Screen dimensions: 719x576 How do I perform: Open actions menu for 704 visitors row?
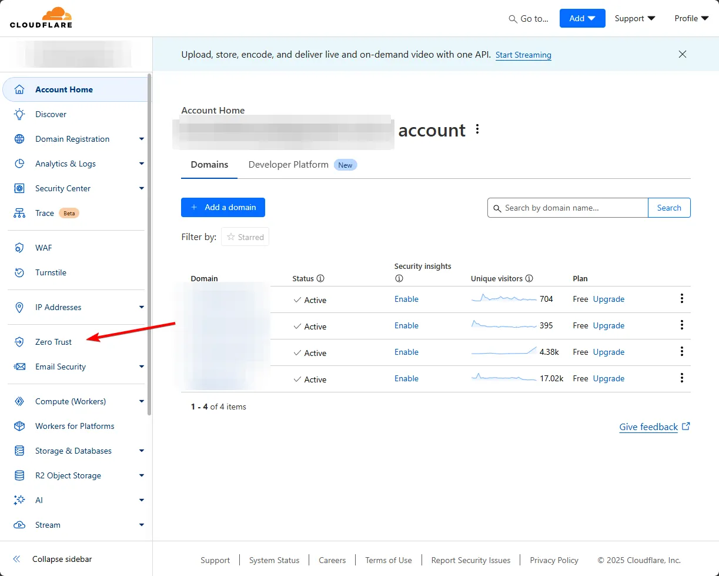pos(682,298)
